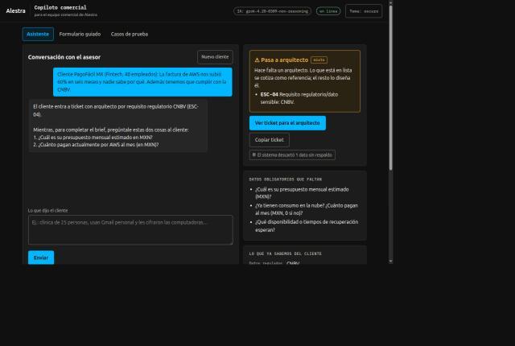Click the small badge next to Pasa a arquitecto
The width and height of the screenshot is (515, 346).
click(x=319, y=60)
